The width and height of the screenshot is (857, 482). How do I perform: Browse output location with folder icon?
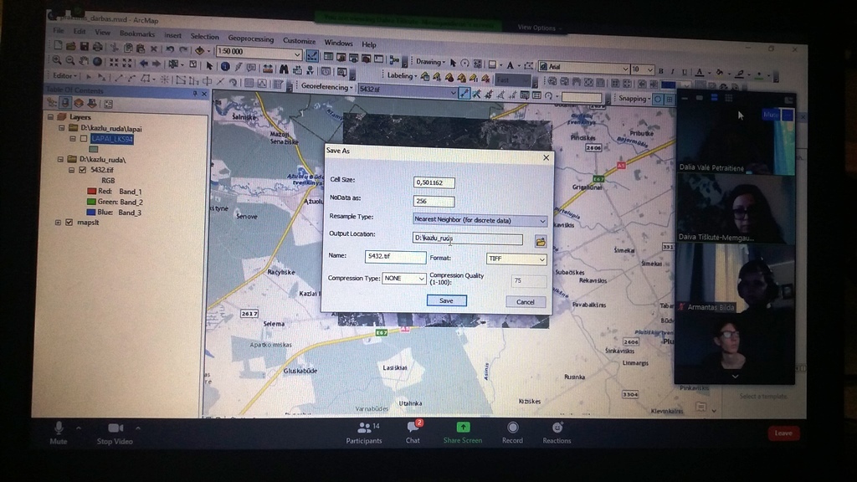[540, 241]
